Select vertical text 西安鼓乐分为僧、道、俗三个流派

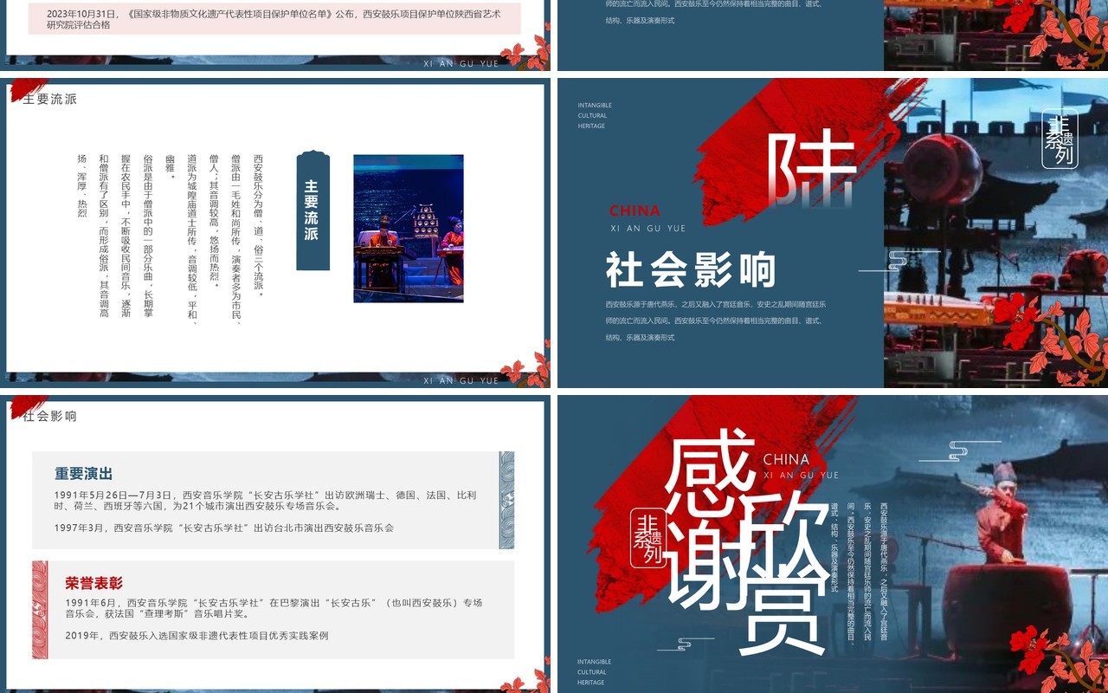(x=258, y=225)
